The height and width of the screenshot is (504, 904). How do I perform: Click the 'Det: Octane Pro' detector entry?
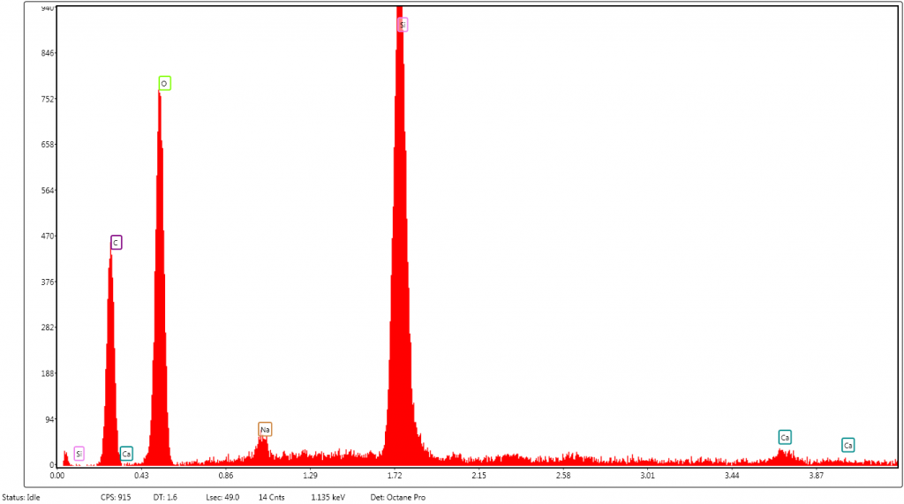coord(398,497)
